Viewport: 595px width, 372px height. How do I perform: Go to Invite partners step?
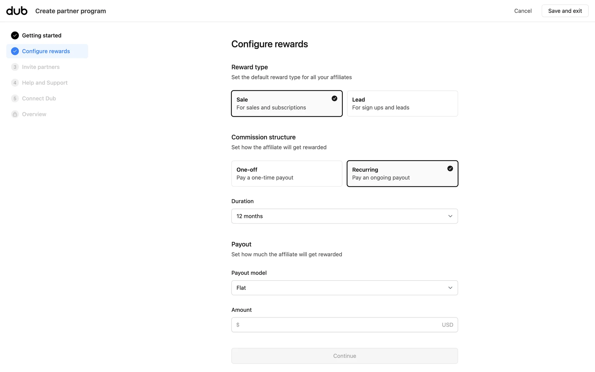click(x=41, y=67)
